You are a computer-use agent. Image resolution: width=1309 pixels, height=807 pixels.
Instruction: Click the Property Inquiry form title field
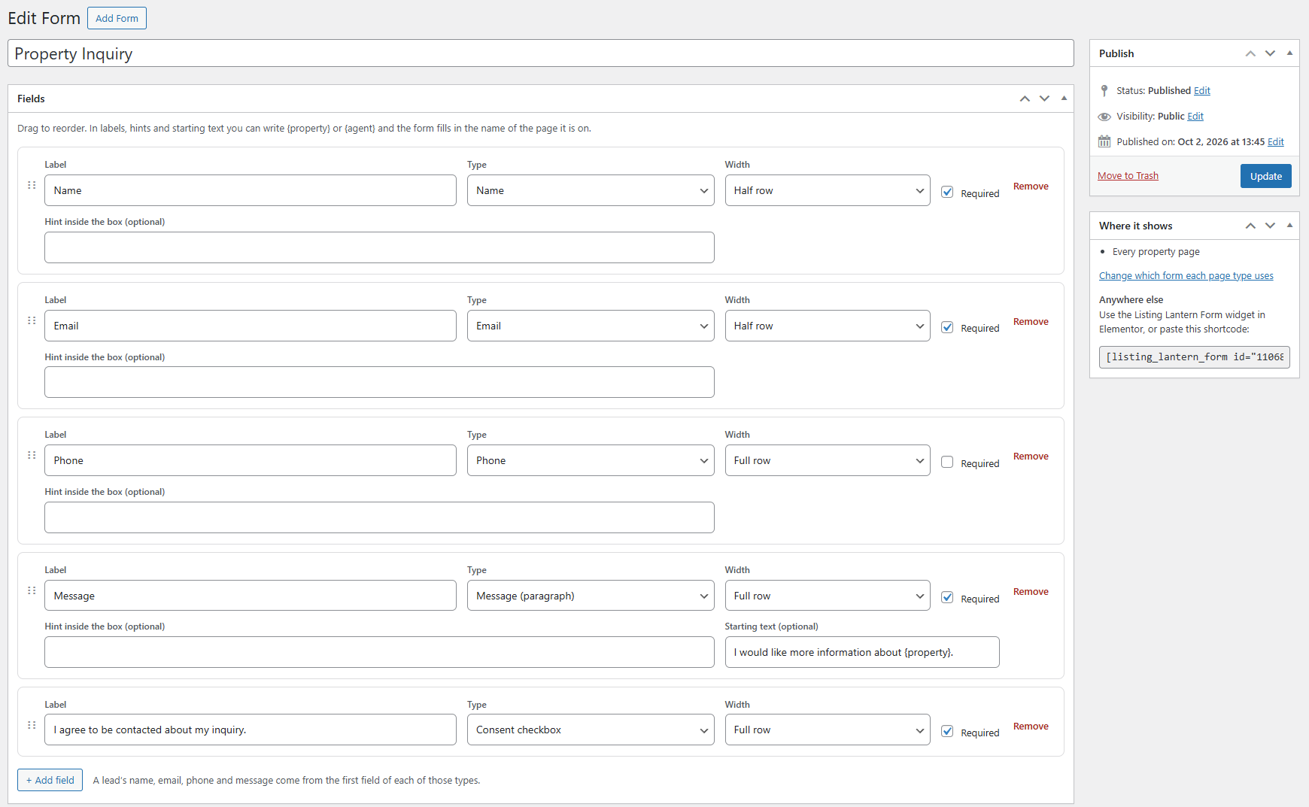[x=541, y=53]
